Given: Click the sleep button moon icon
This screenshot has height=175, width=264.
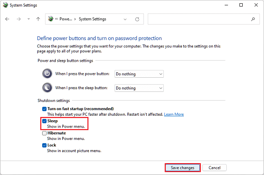Looking at the screenshot, I should 47,88.
